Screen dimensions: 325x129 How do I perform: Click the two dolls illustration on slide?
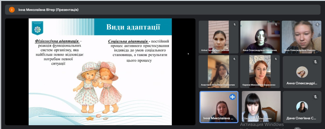(97, 87)
